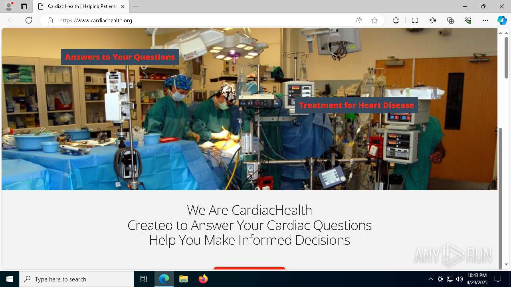Open Settings and more menu
The height and width of the screenshot is (287, 511).
tap(485, 20)
